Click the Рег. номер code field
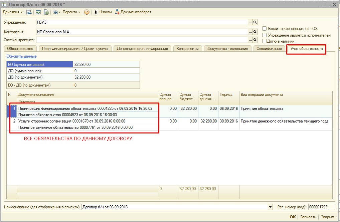This screenshot has height=222, width=340. (322, 207)
